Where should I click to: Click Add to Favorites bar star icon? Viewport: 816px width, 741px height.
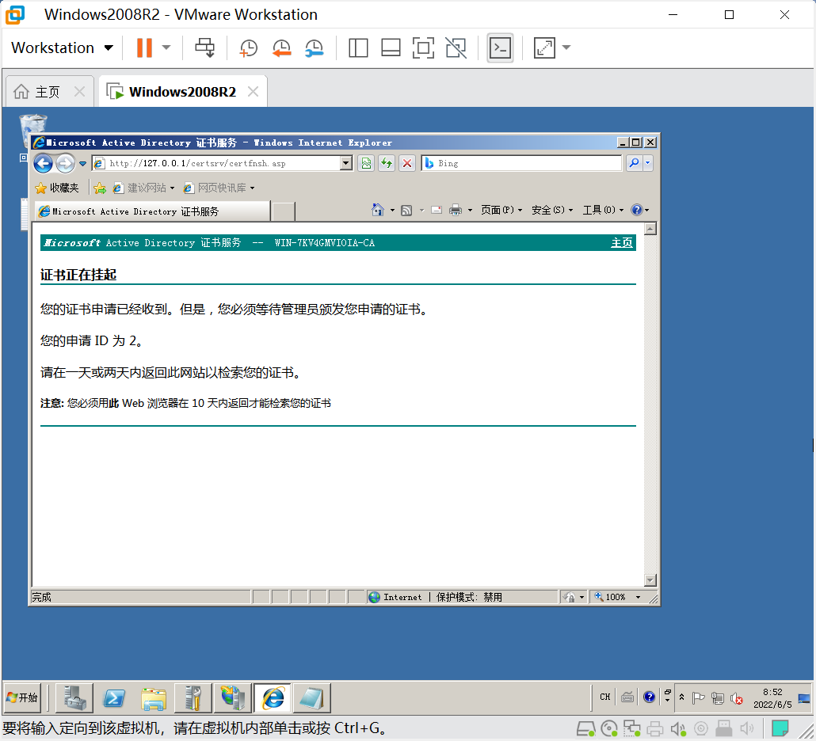(x=100, y=188)
